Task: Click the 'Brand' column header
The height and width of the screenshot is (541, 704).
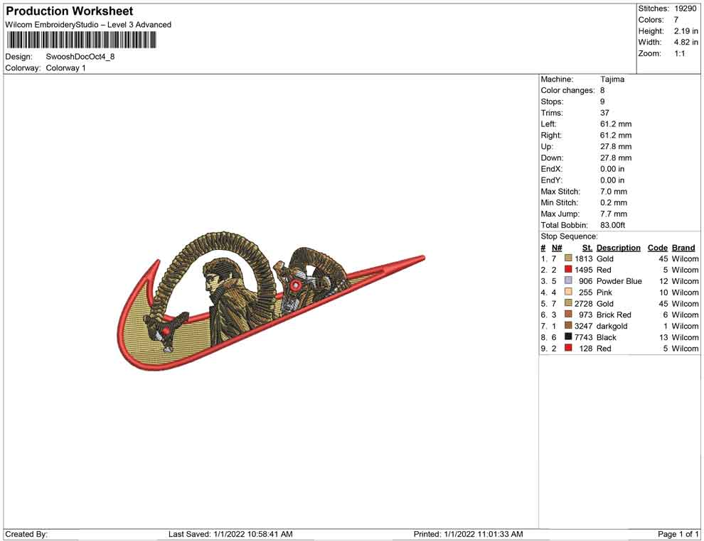Action: pyautogui.click(x=683, y=248)
